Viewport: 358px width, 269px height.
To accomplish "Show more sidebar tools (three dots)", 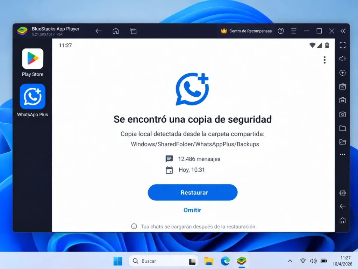I will point(343,154).
